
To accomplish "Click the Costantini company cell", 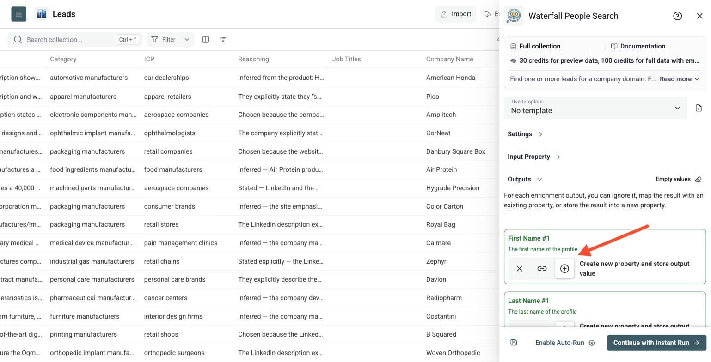I will pyautogui.click(x=441, y=316).
